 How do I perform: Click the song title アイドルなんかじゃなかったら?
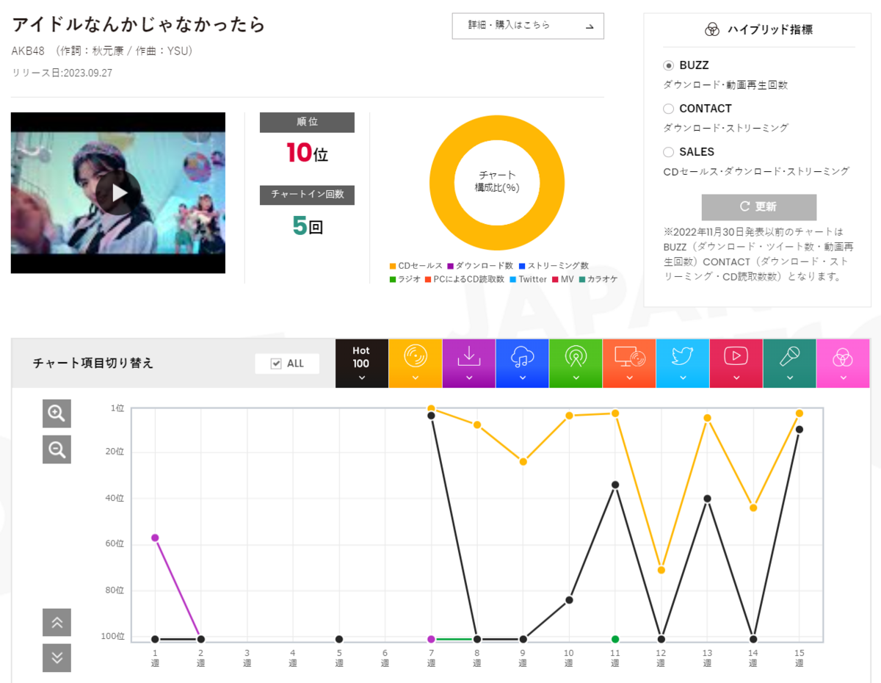tap(138, 24)
